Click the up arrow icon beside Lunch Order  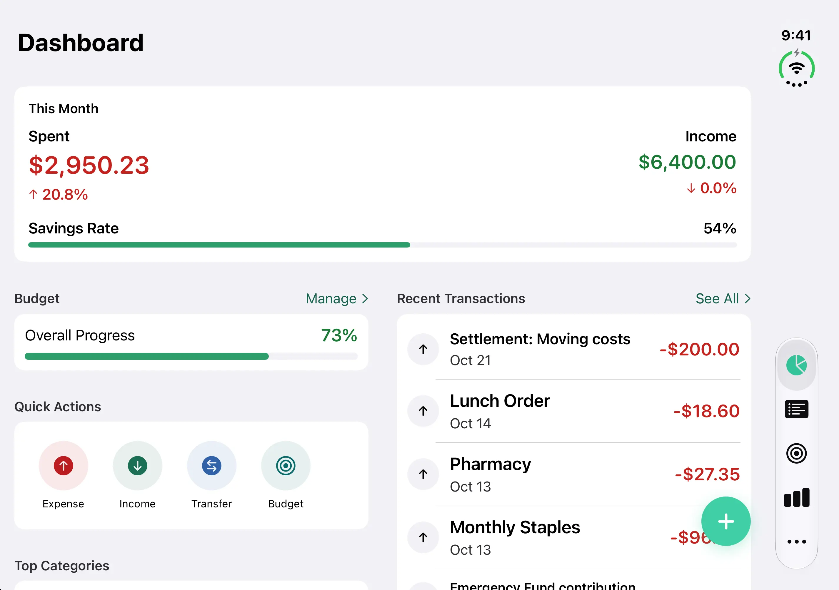[423, 411]
